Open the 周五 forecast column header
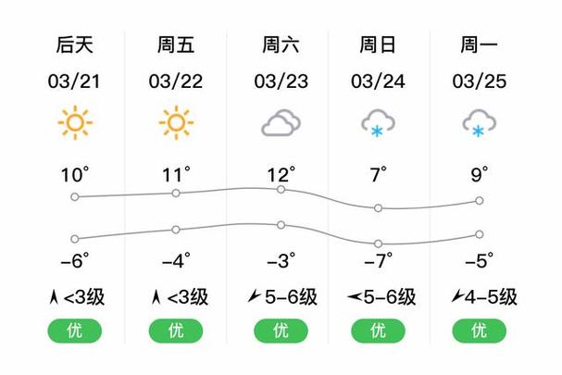This screenshot has height=375, width=562. [176, 44]
